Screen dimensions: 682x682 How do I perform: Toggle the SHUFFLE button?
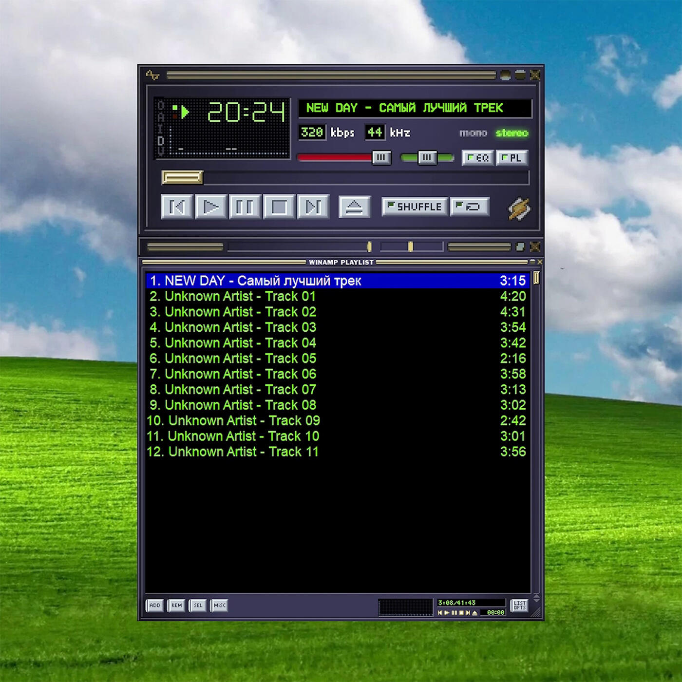414,207
